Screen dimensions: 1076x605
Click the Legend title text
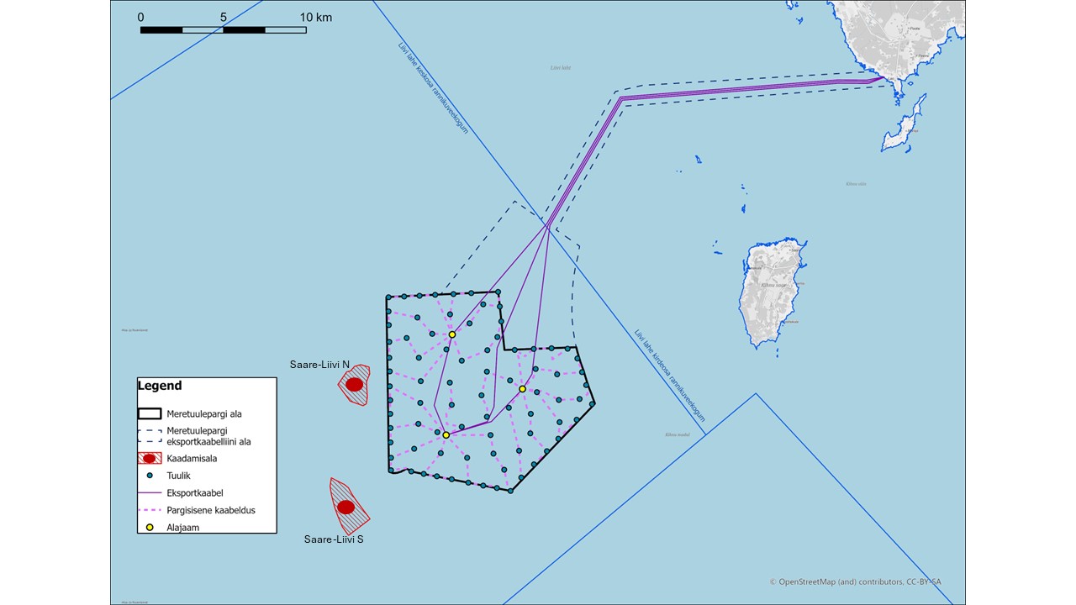[x=159, y=387]
